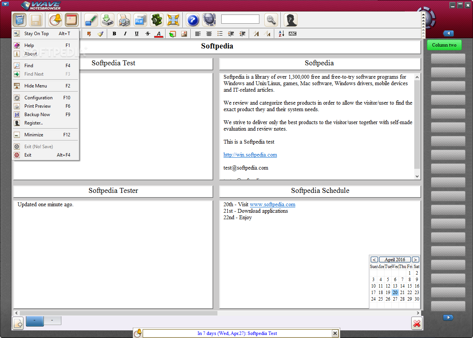473x338 pixels.
Task: Increase font size with larger A icon
Action: 256,34
